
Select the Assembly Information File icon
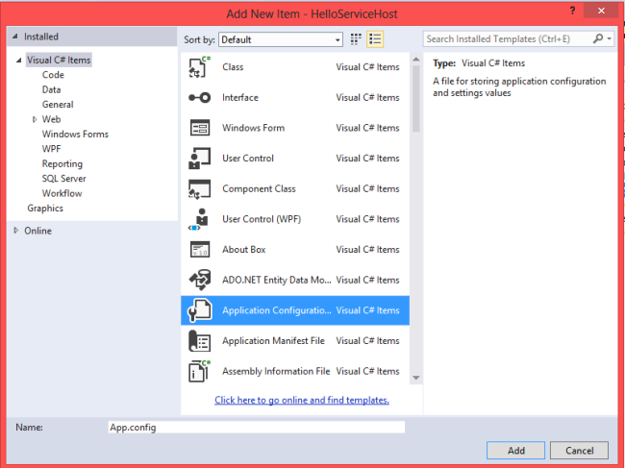click(199, 371)
